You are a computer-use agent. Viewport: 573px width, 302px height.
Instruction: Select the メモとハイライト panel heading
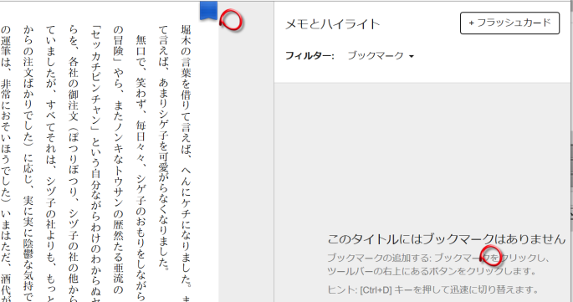pos(332,24)
